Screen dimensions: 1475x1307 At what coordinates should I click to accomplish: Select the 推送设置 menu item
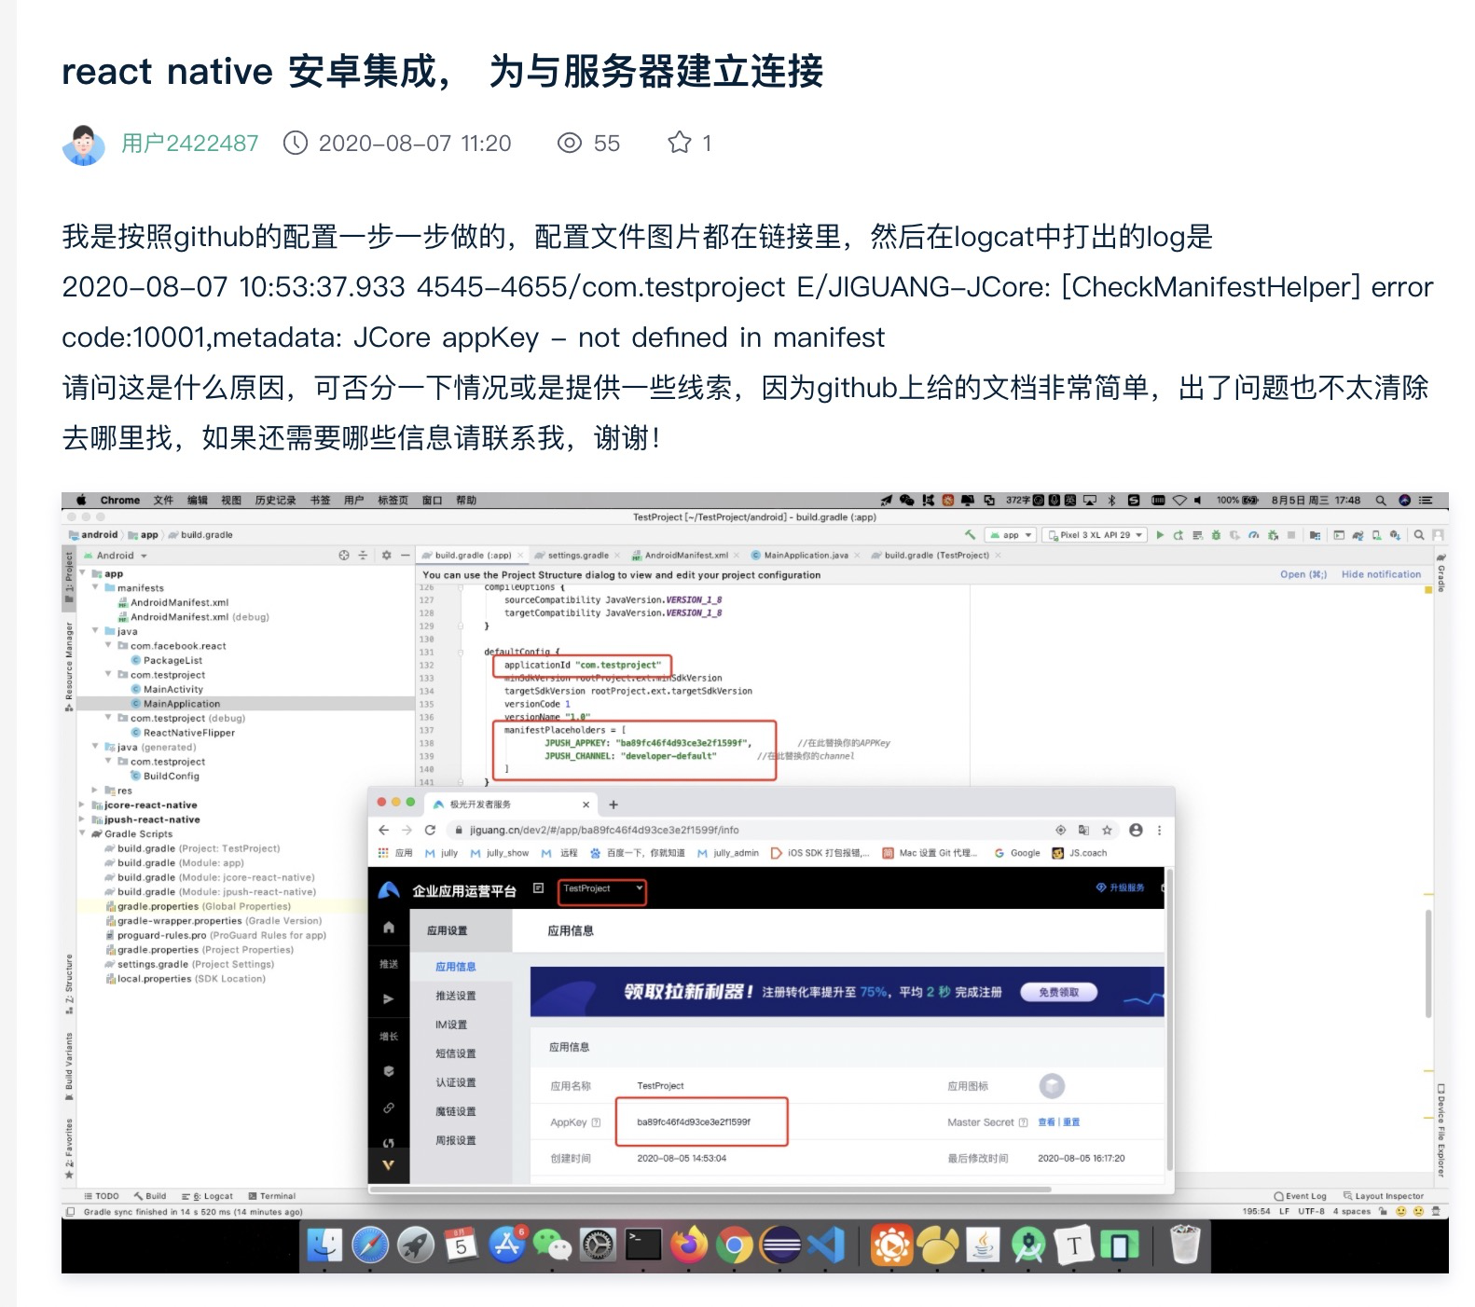pos(455,996)
